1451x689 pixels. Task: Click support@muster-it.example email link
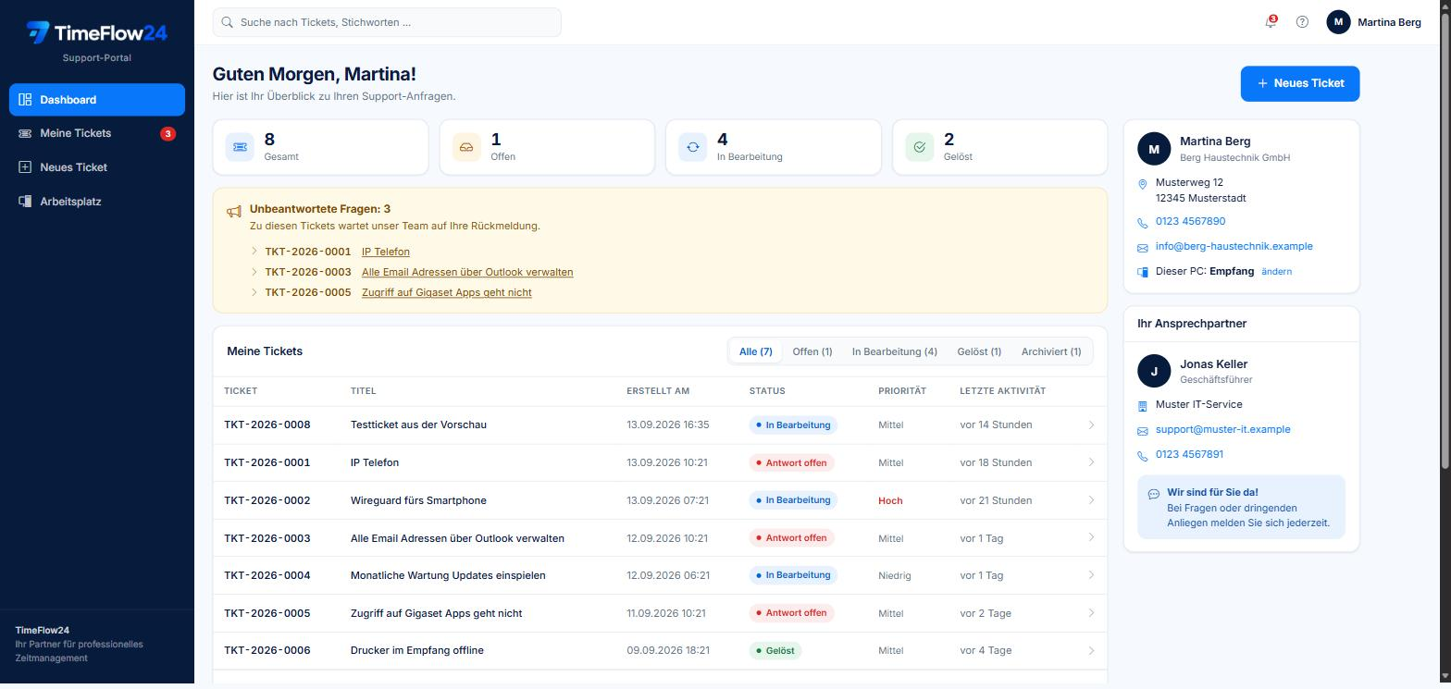click(1222, 429)
